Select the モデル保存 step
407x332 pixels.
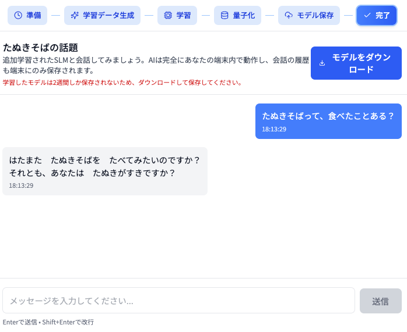click(309, 15)
